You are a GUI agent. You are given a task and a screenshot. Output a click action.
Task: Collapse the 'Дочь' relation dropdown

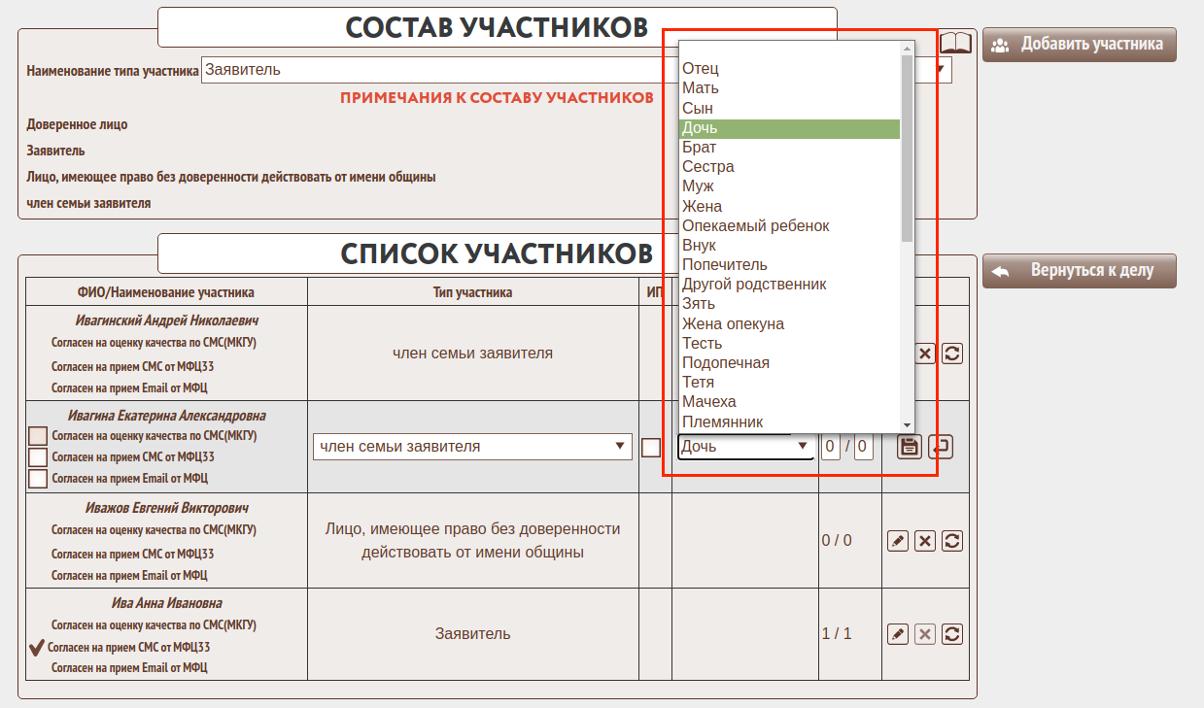[745, 447]
